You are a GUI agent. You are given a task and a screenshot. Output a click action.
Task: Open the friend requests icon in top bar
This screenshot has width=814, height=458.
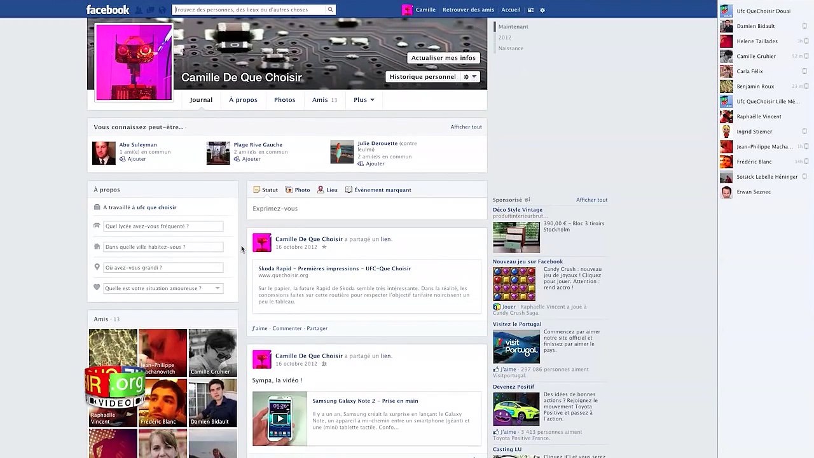[138, 10]
